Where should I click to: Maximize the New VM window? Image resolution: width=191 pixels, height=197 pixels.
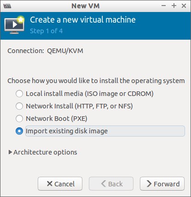[174, 6]
